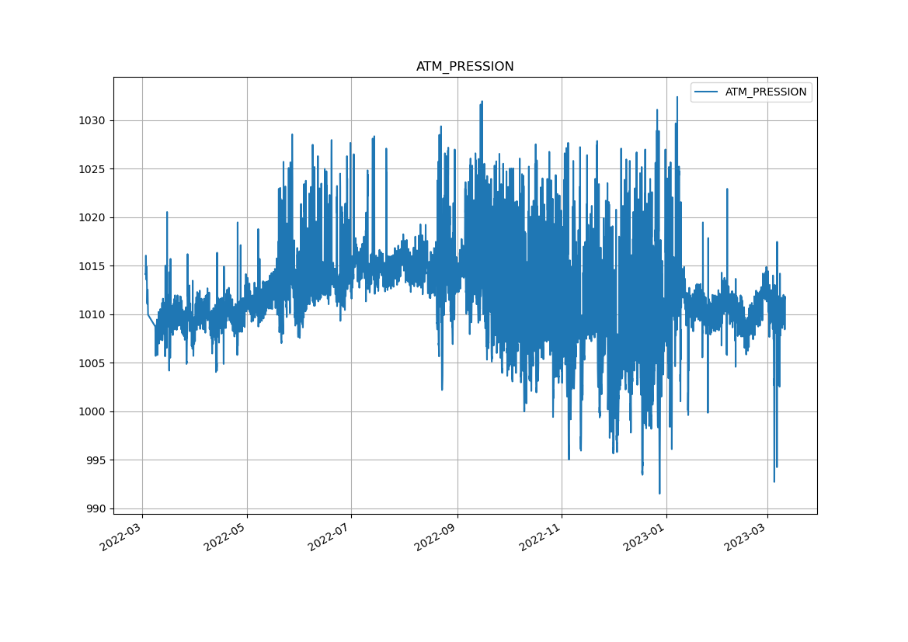The height and width of the screenshot is (642, 908).
Task: Click the 1015 y-axis tick label
Action: click(92, 266)
